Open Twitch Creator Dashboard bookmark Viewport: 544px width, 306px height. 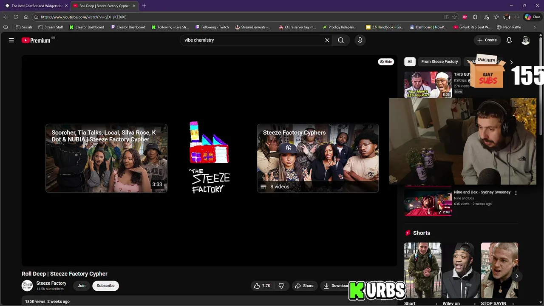[x=128, y=27]
